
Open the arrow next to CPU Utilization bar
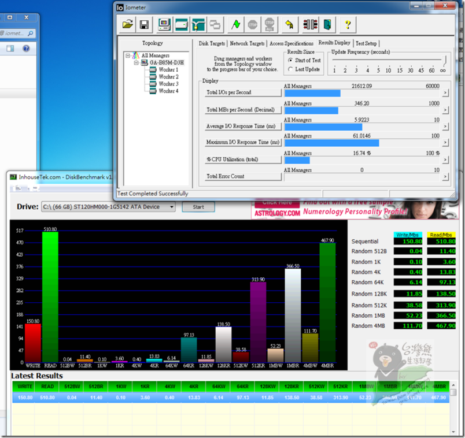445,160
